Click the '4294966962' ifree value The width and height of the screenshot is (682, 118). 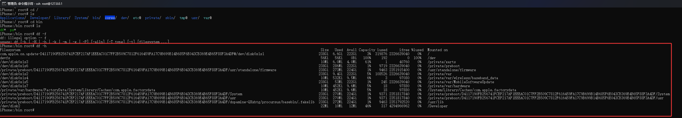click(400, 106)
